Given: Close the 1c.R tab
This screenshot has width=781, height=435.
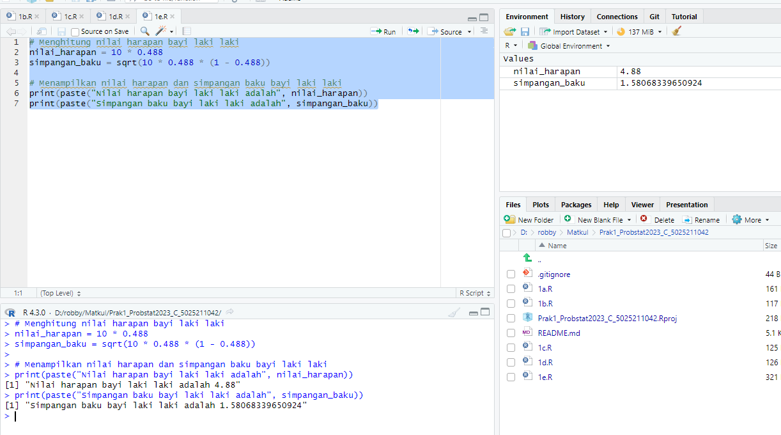Looking at the screenshot, I should pyautogui.click(x=81, y=17).
